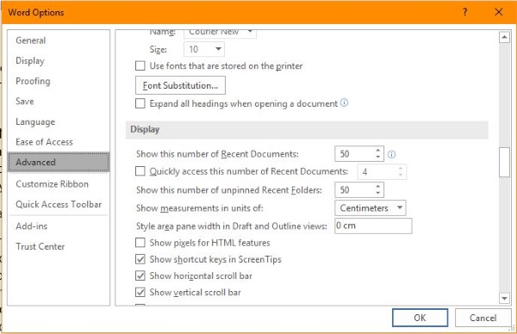Viewport: 517px width, 334px height.
Task: Open Ease of Access options
Action: [x=59, y=142]
